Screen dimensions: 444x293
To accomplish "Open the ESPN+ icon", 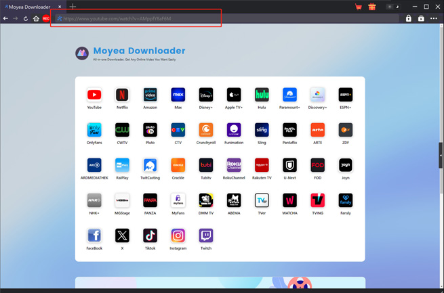I will pos(346,95).
